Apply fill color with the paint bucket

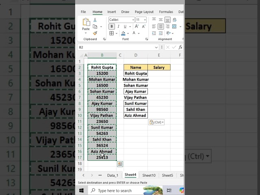[x=123, y=33]
